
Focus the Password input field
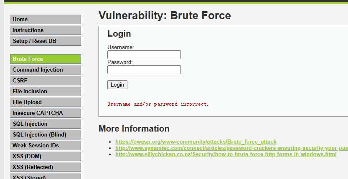pyautogui.click(x=144, y=70)
